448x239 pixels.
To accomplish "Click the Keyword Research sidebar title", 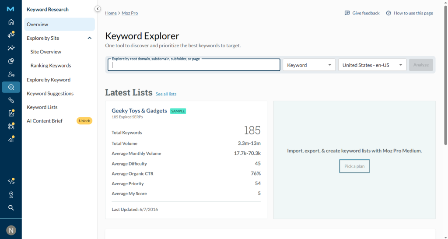I will 47,10.
